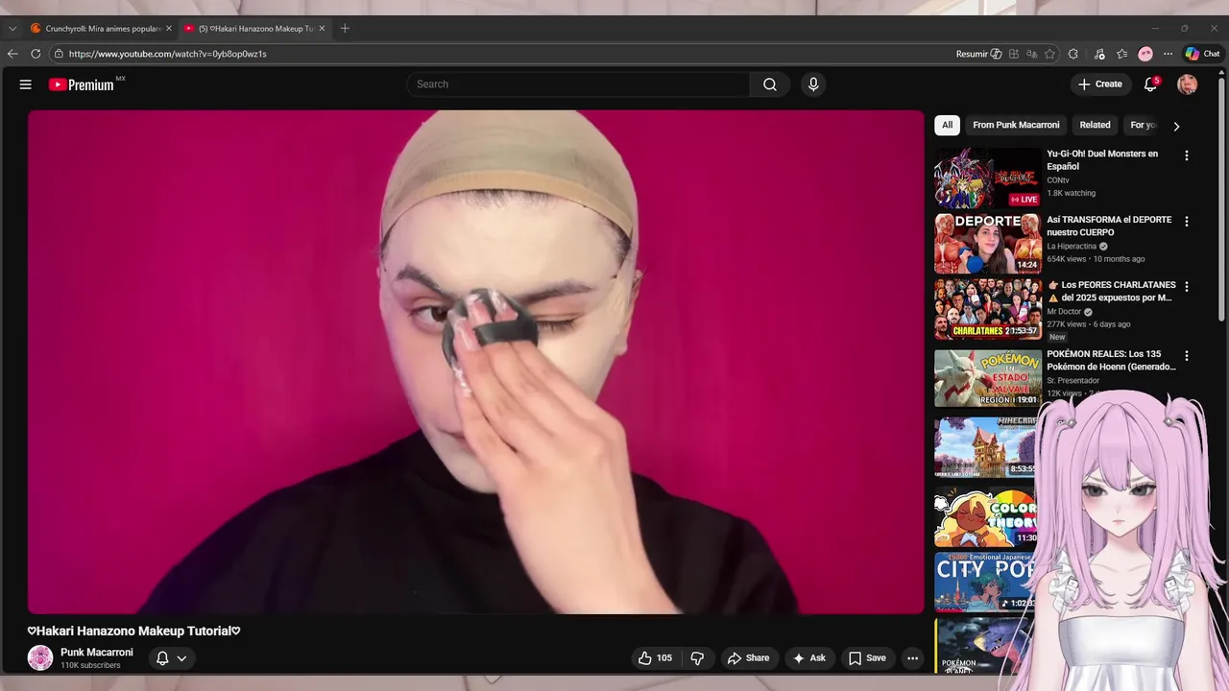Go back with browser back arrow
This screenshot has height=691, width=1229.
pyautogui.click(x=12, y=54)
